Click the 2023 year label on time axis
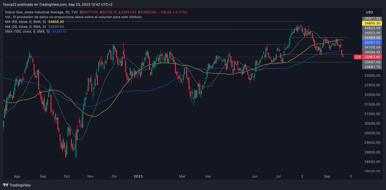The image size is (386, 190). pos(138,176)
